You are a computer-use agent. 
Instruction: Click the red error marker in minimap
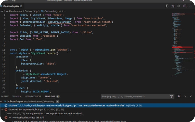182,47
